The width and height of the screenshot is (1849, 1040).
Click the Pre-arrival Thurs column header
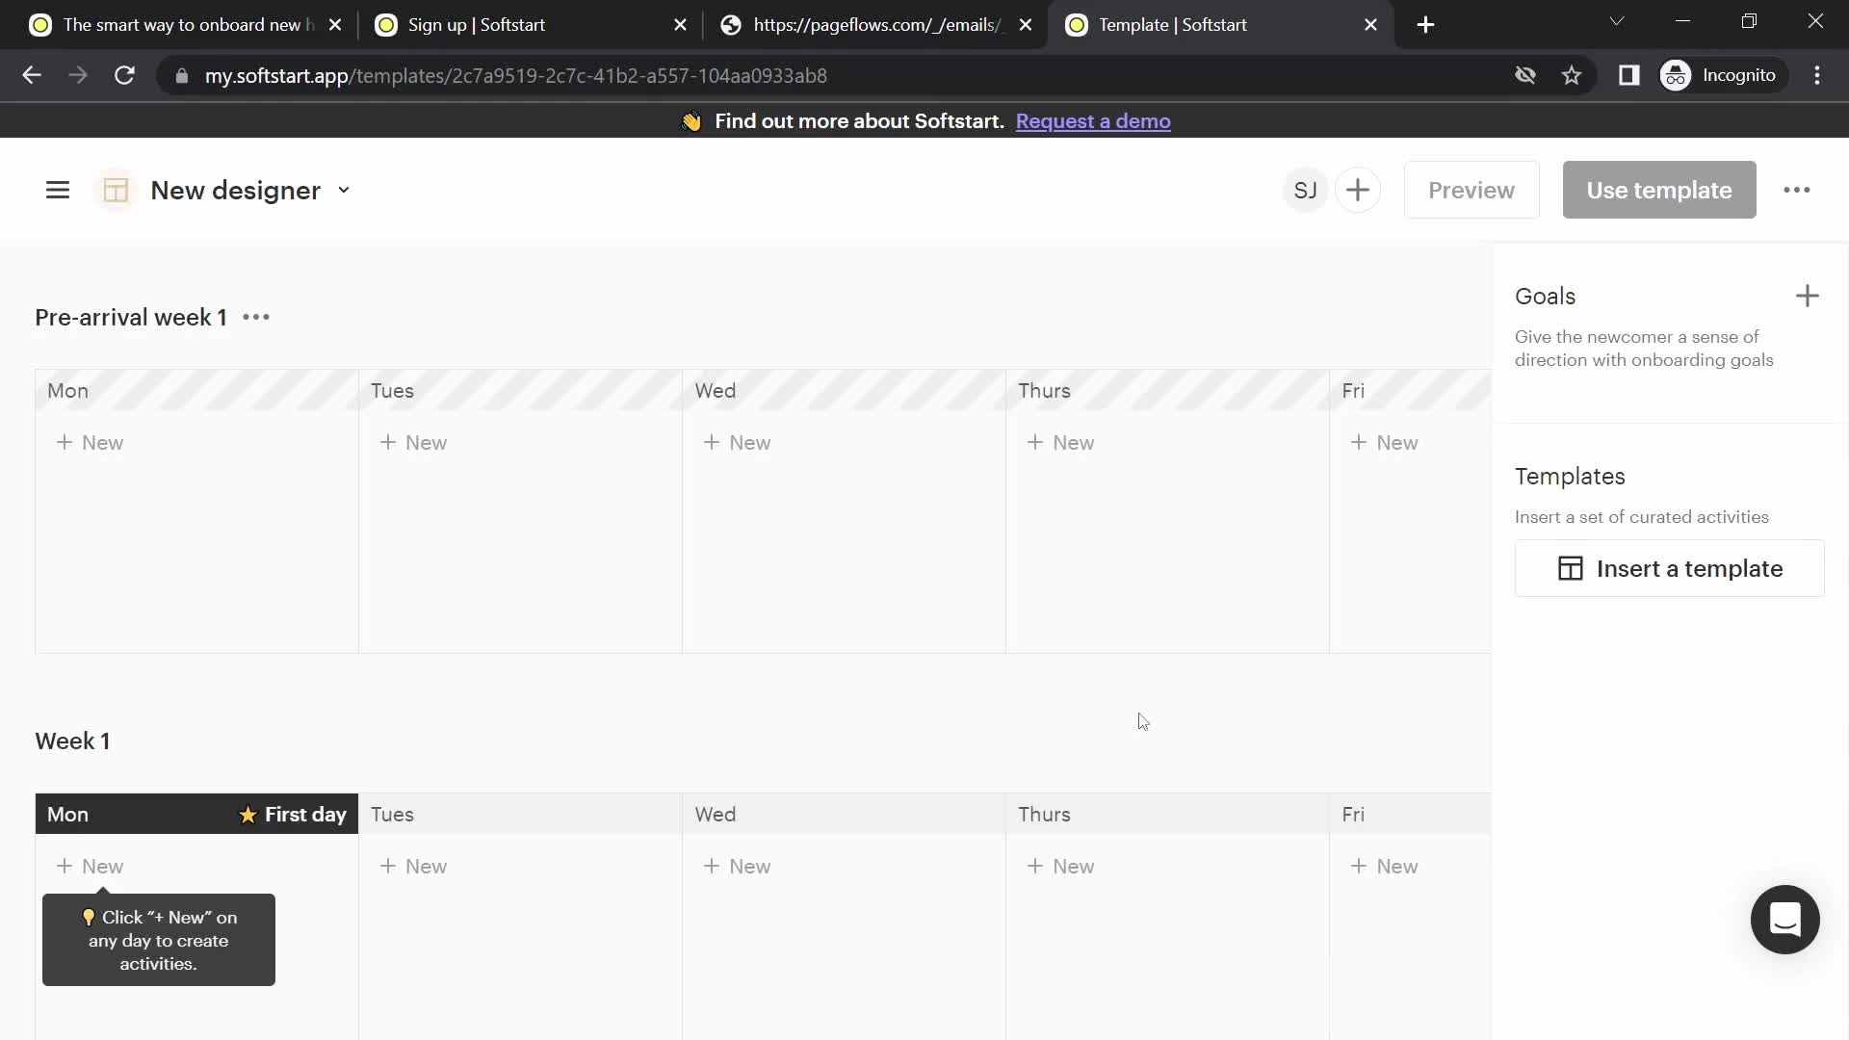[1167, 390]
